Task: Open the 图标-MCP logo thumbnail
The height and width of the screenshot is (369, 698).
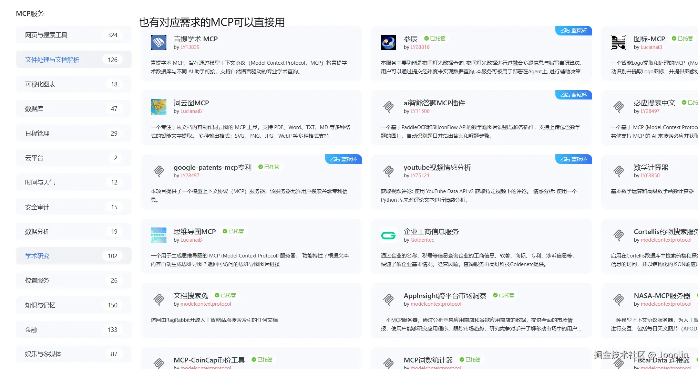Action: coord(618,43)
